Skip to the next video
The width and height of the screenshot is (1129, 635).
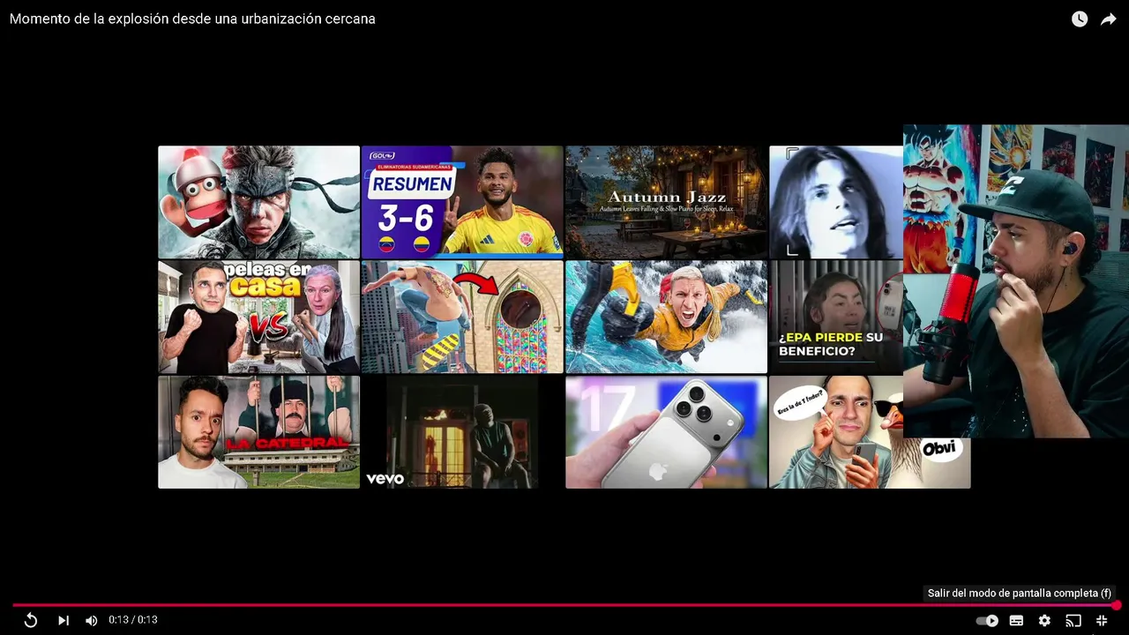pyautogui.click(x=64, y=620)
